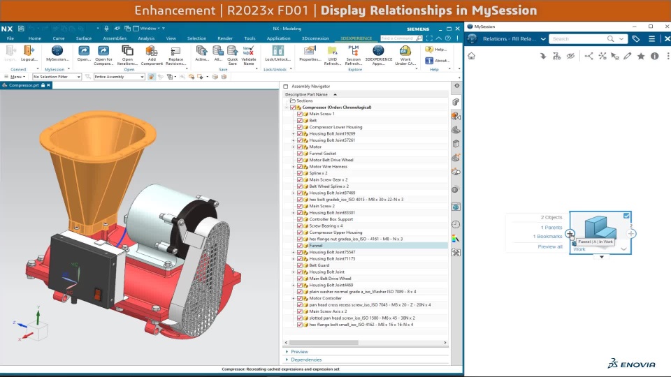
Task: Open the About ribbon button
Action: tap(438, 61)
